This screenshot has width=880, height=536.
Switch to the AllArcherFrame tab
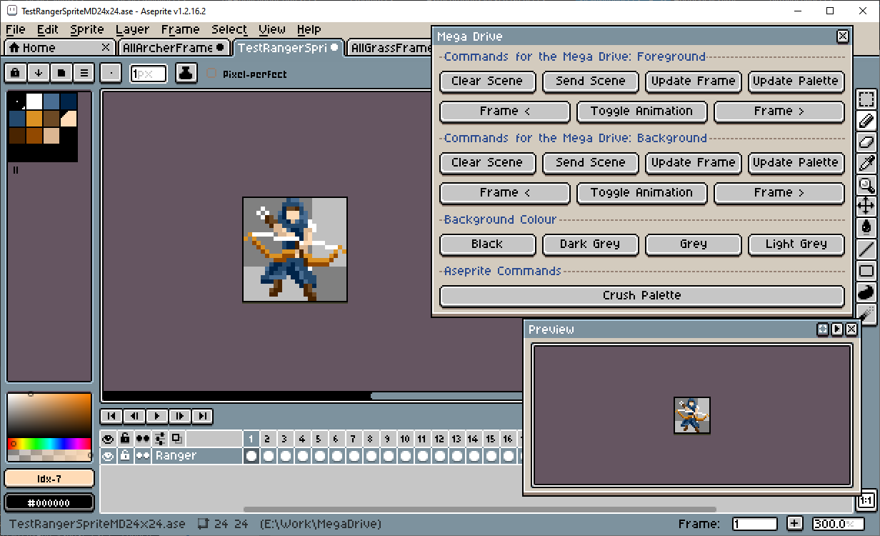(x=174, y=48)
